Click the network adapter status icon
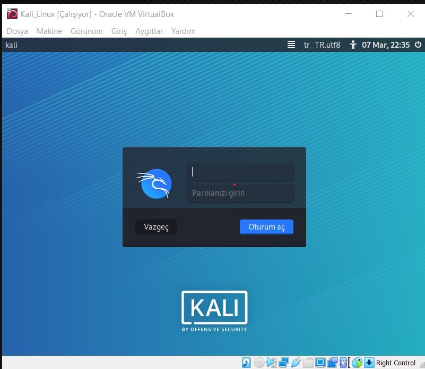425x369 pixels. pos(283,362)
